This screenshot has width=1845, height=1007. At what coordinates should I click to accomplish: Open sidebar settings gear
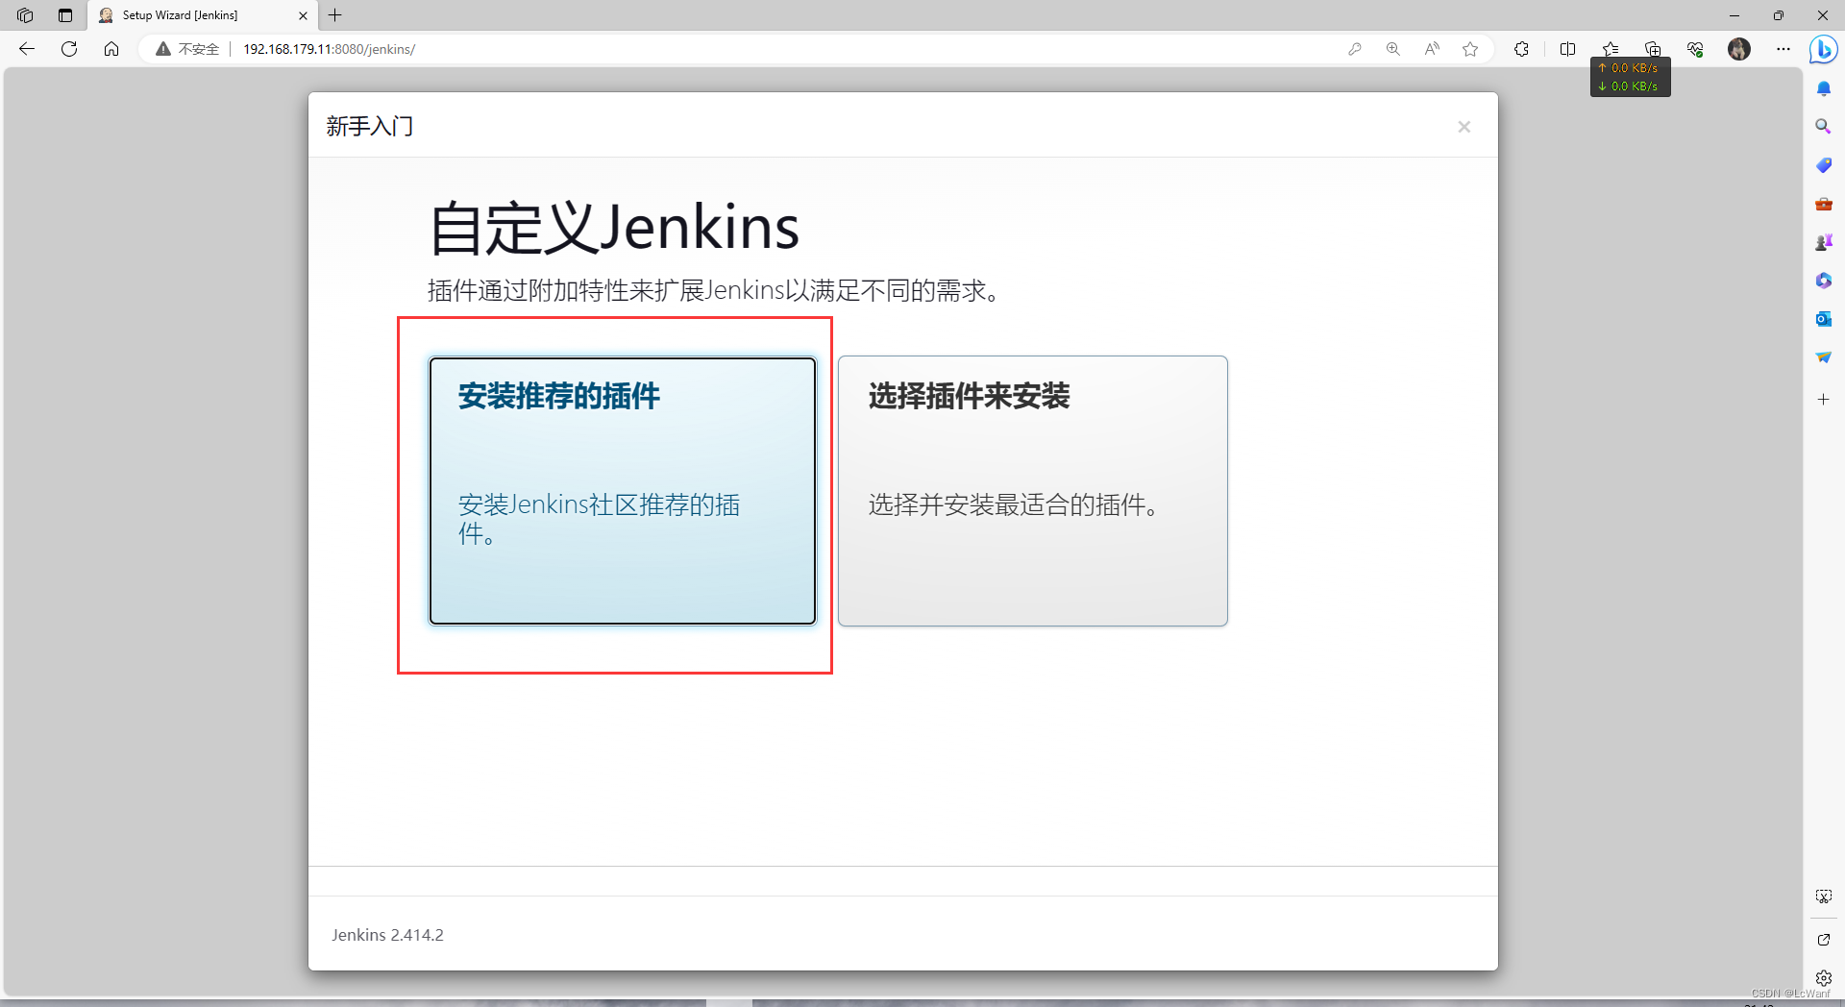click(x=1824, y=978)
